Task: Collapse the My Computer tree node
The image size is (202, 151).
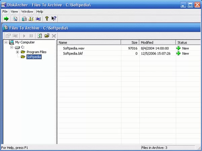Action: pos(6,42)
